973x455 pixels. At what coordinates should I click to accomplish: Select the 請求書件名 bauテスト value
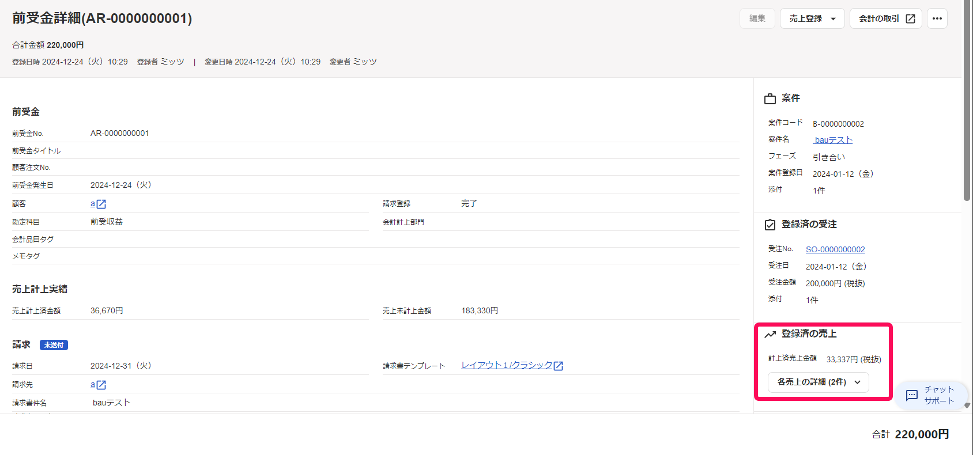pyautogui.click(x=112, y=403)
